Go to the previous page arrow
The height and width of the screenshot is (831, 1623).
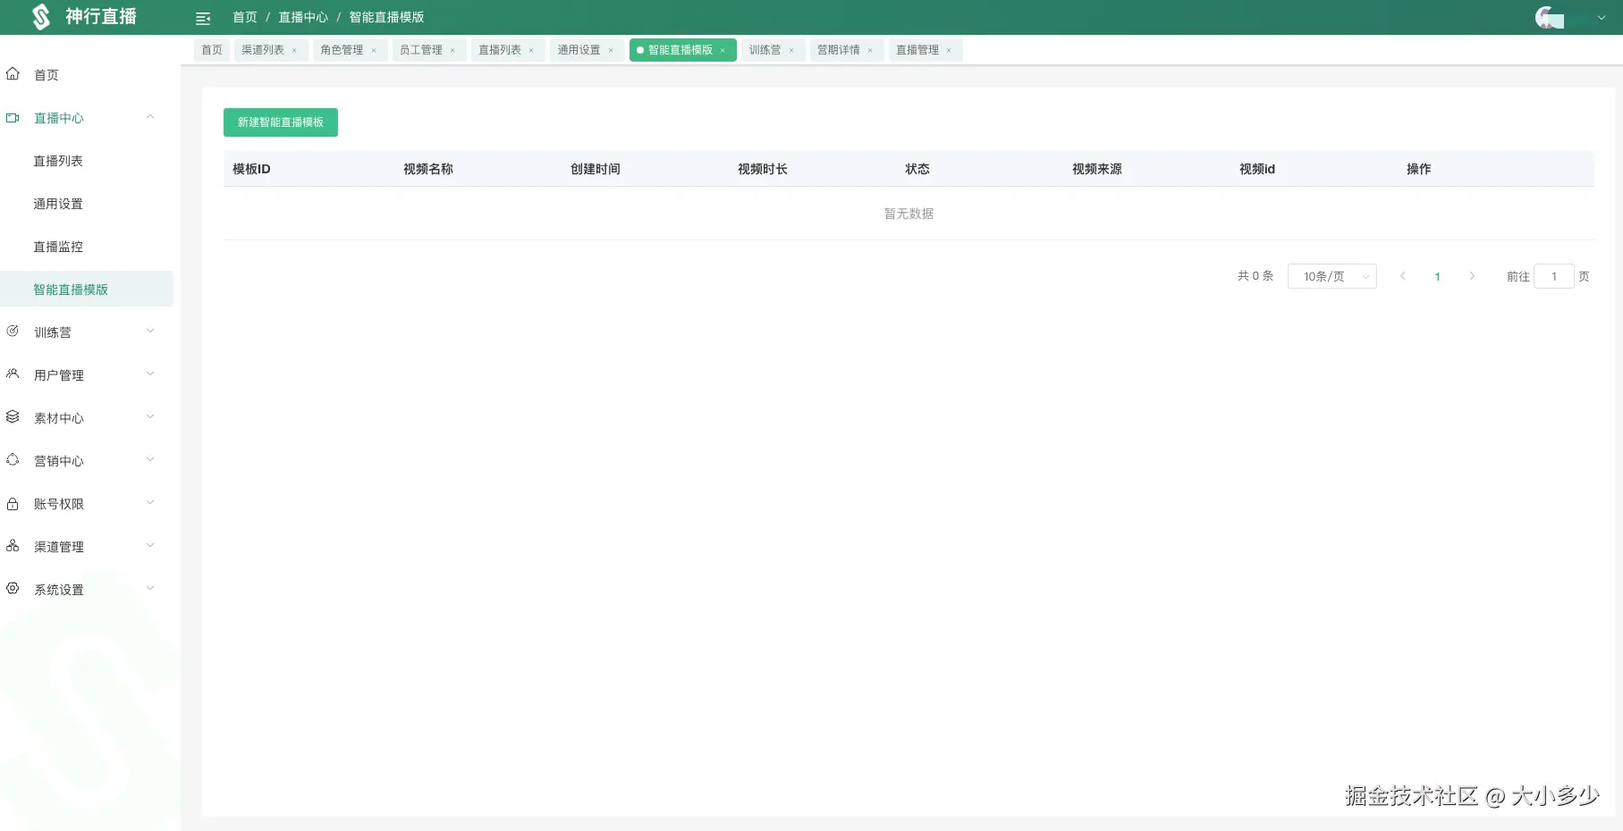(x=1403, y=276)
